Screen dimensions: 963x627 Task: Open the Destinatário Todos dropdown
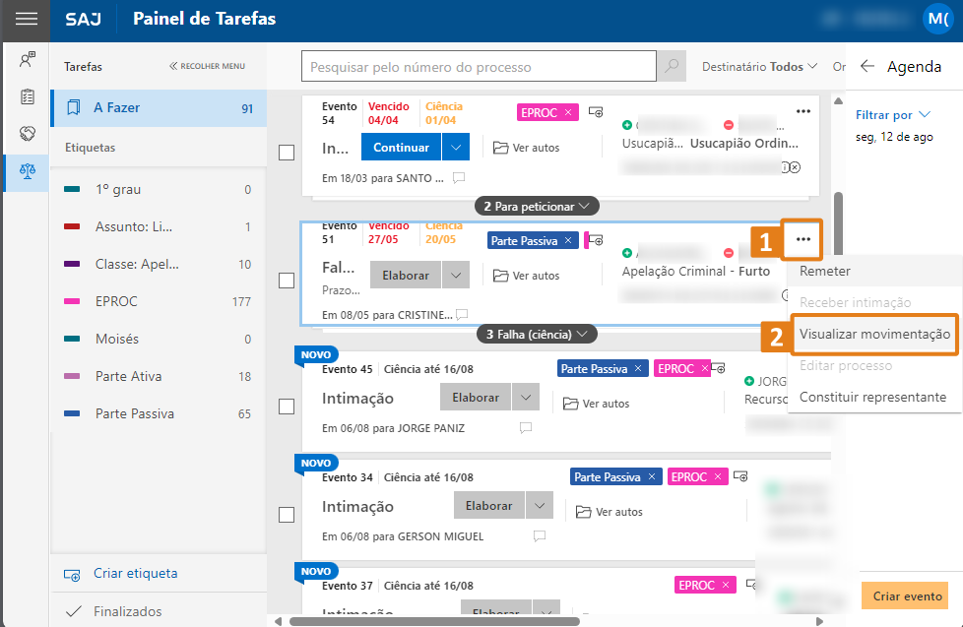[760, 66]
